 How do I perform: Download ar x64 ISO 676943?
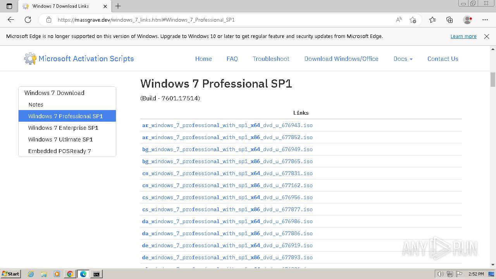tap(227, 126)
